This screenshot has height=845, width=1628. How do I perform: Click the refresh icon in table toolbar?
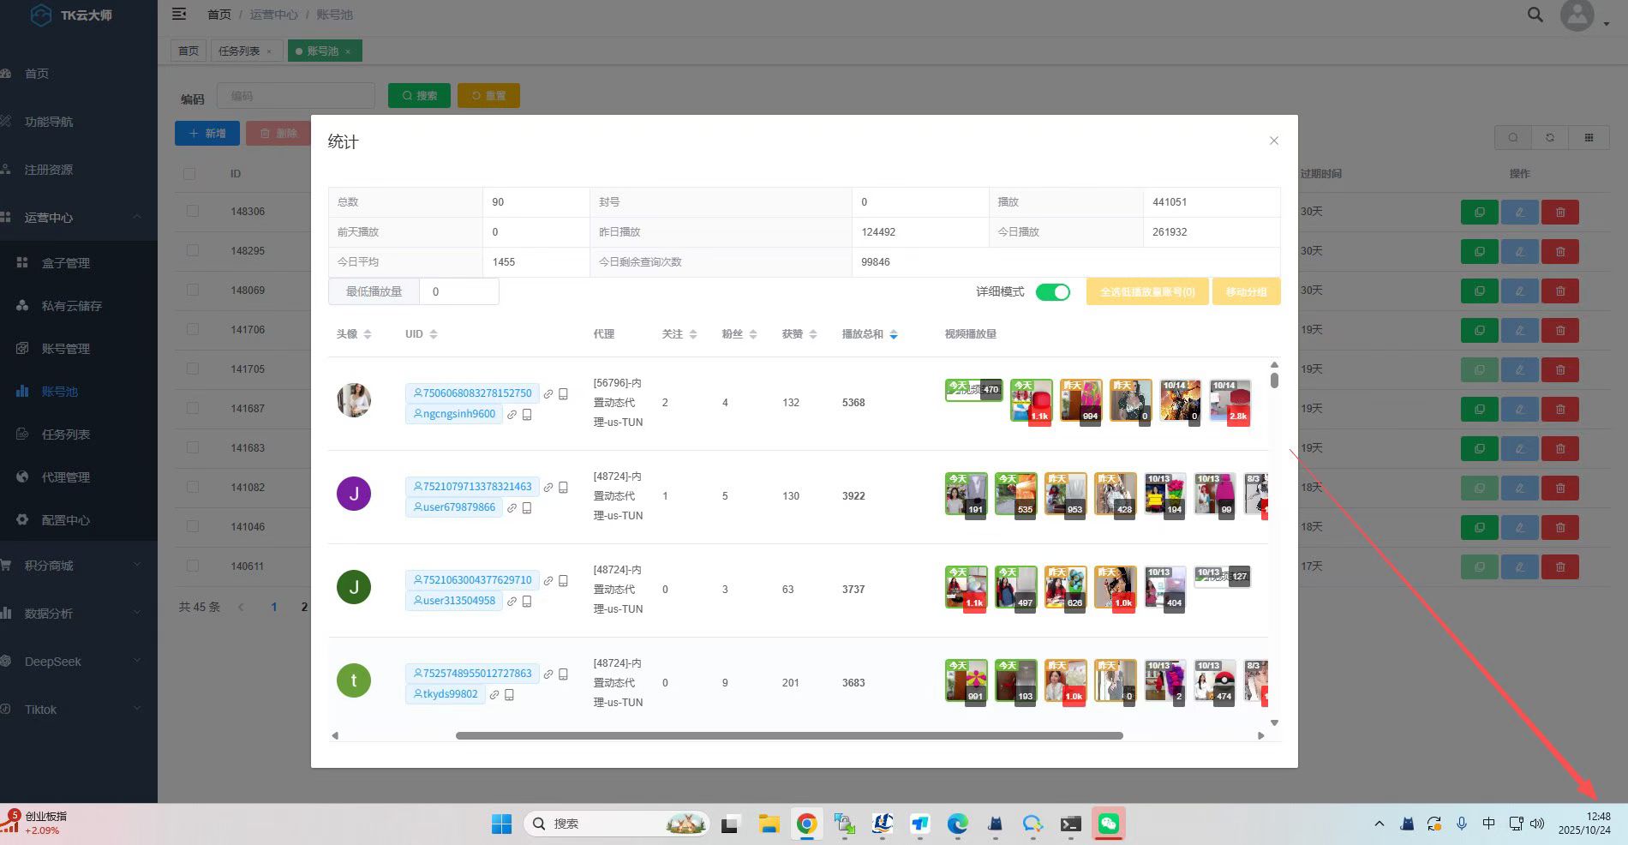tap(1549, 137)
